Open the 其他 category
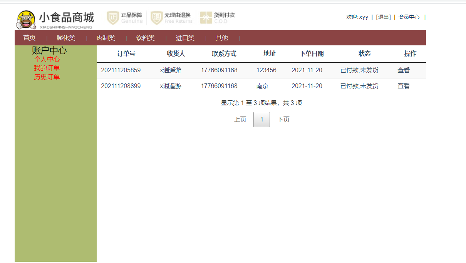Viewport: 466px width, 263px height. 222,38
